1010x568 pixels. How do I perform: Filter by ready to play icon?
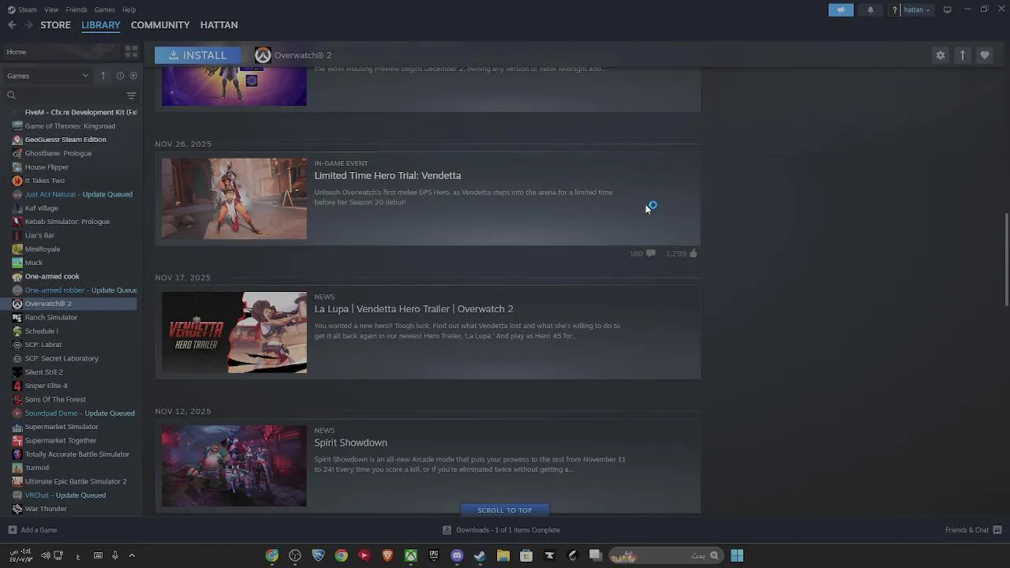(133, 76)
